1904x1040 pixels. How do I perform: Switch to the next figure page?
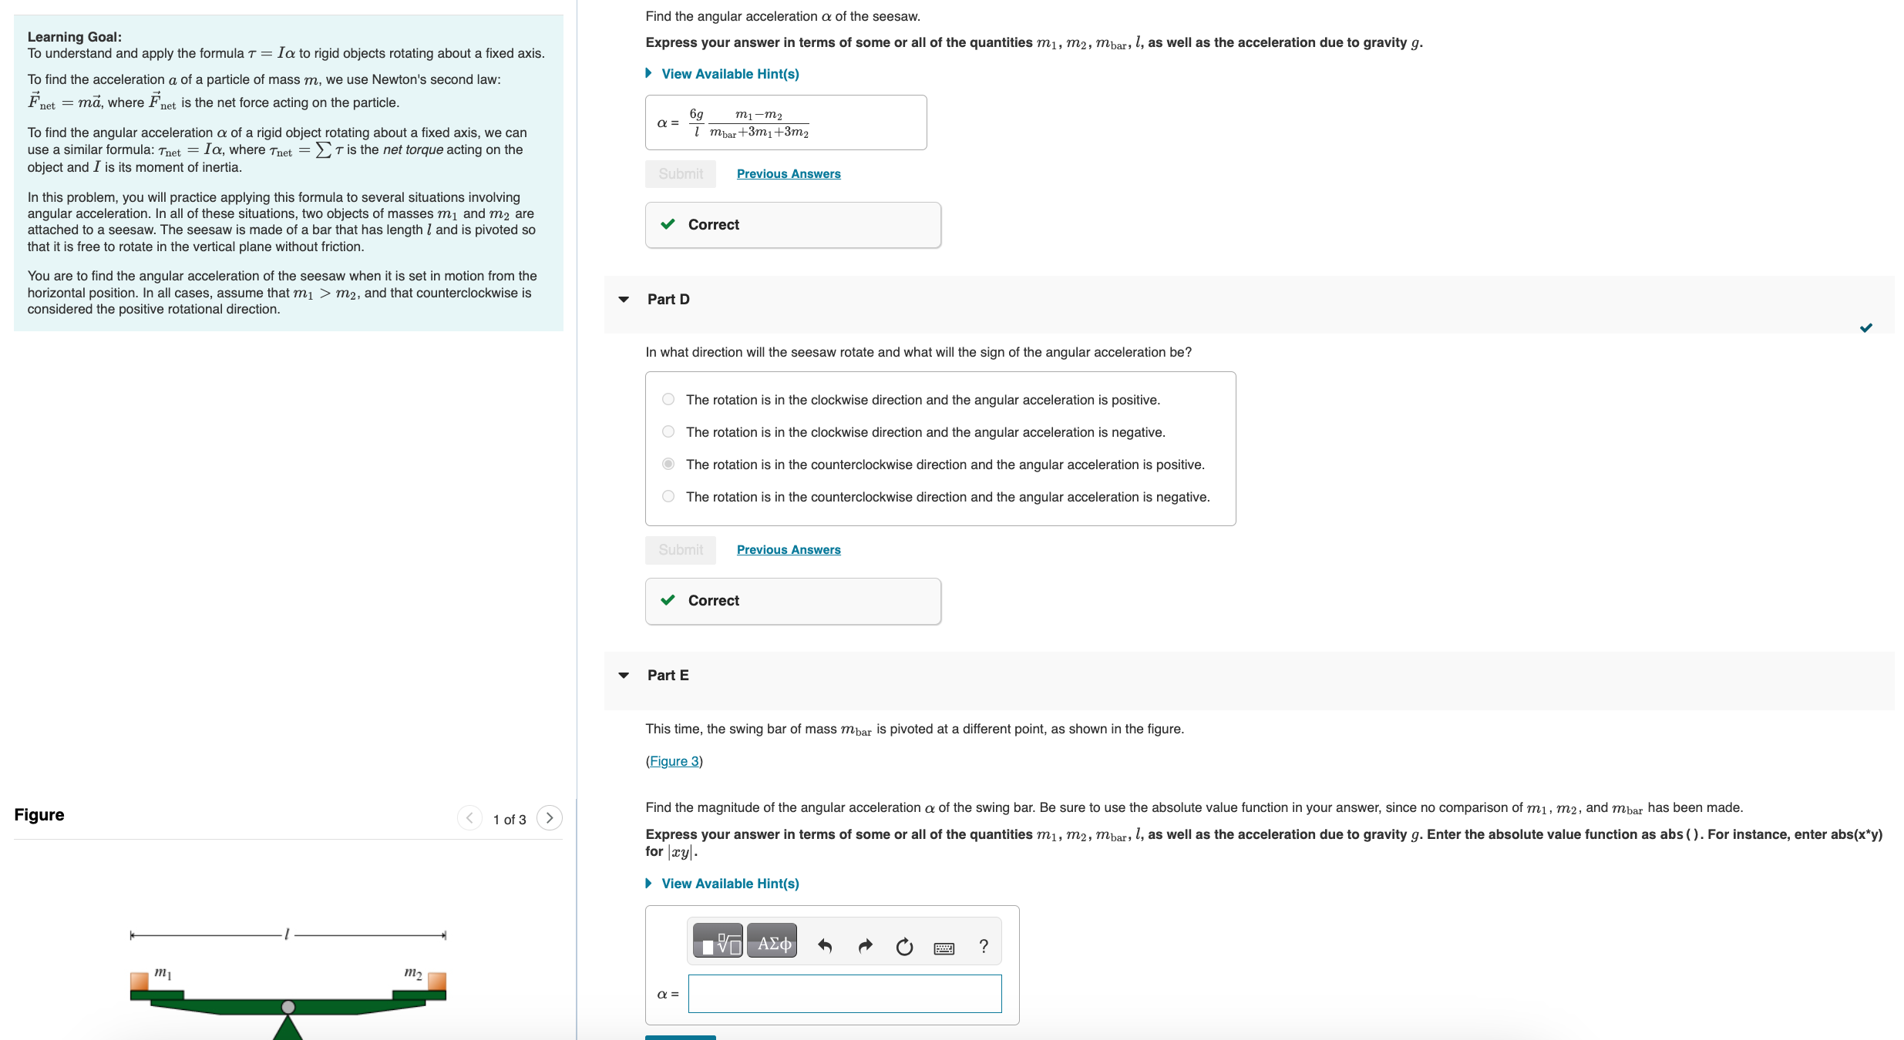(549, 818)
